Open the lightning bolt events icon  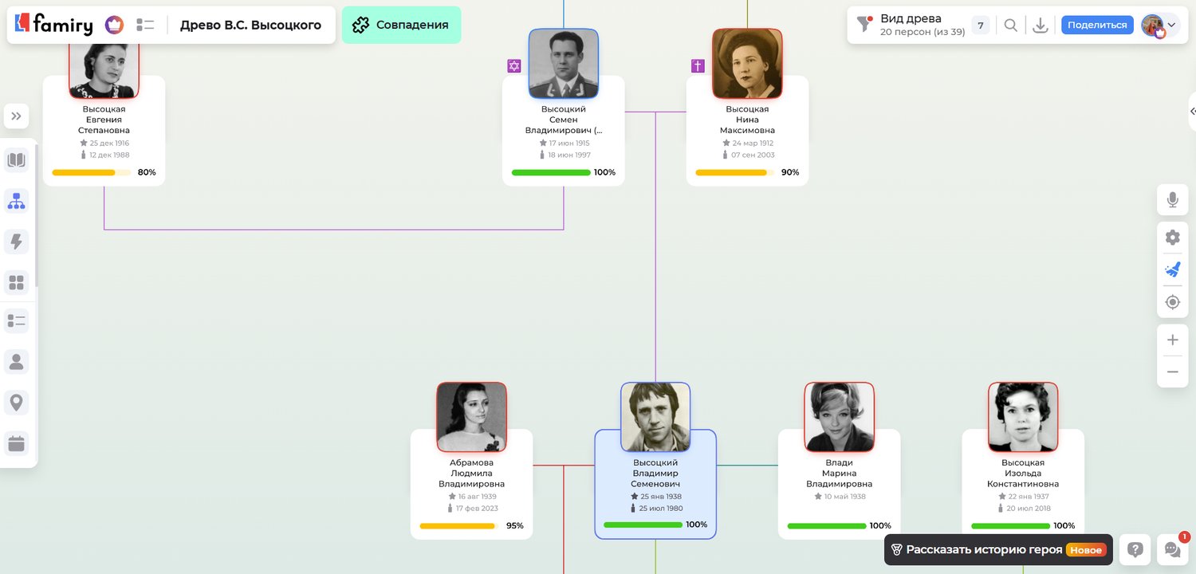tap(16, 242)
